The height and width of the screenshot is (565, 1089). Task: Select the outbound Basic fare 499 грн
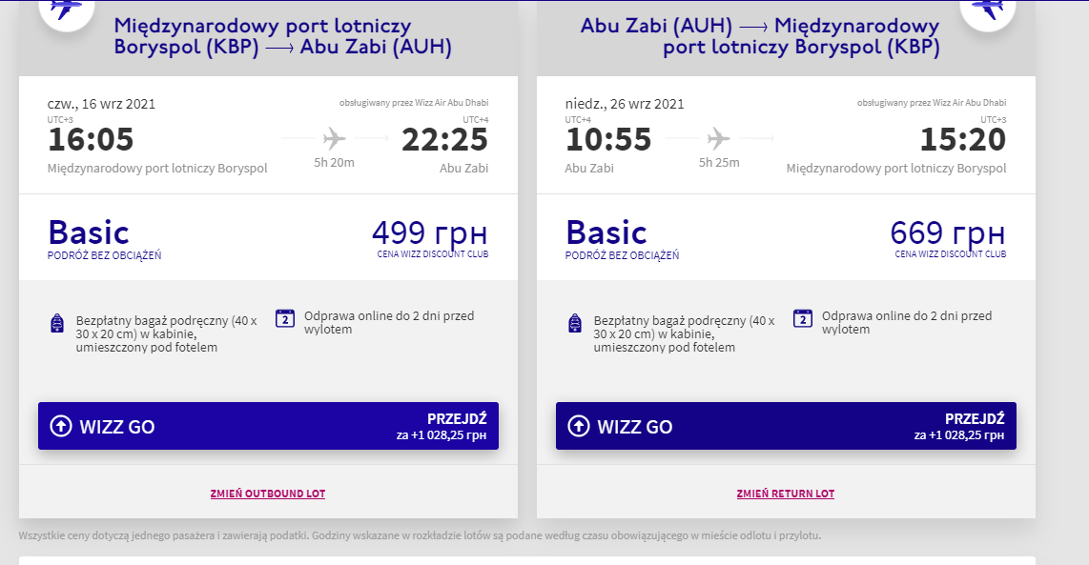tap(268, 237)
